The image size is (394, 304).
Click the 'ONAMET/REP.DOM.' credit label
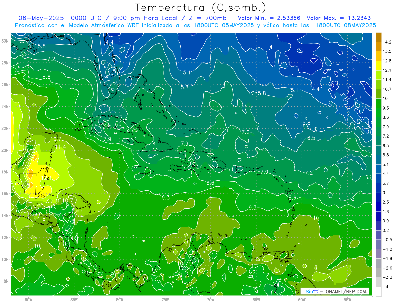346,291
